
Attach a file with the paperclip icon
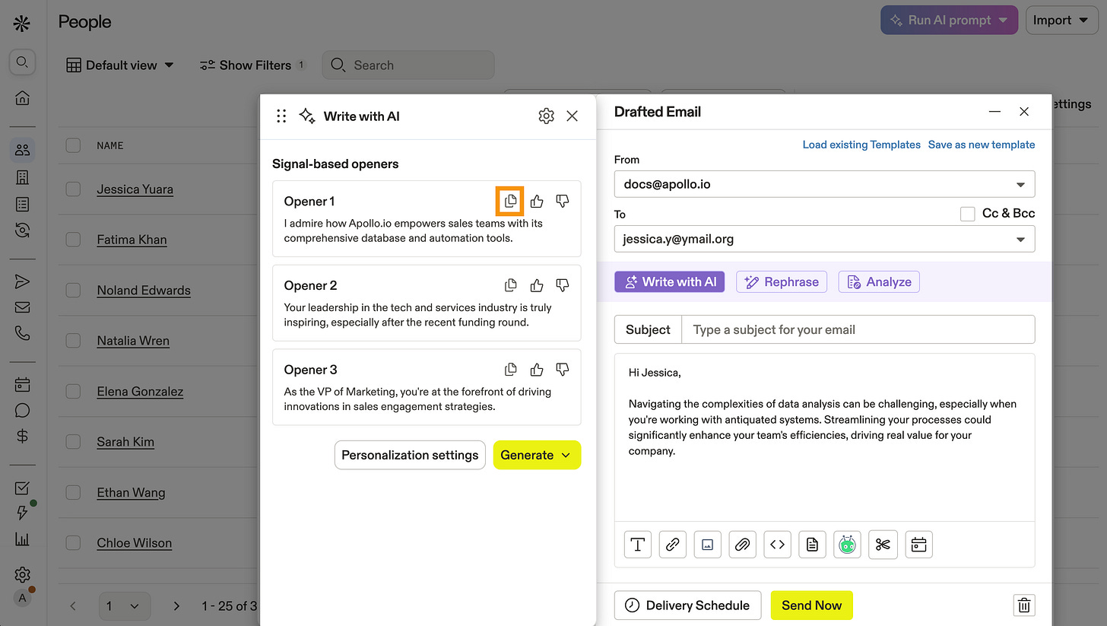[x=742, y=545]
